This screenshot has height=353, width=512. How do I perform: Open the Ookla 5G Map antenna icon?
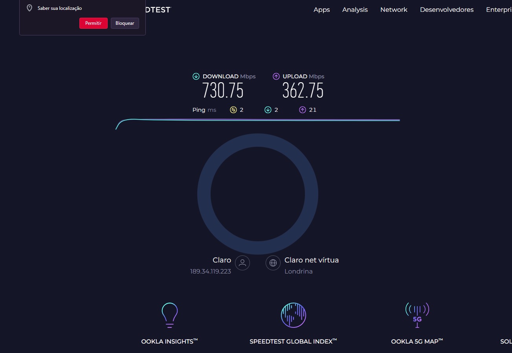[417, 315]
